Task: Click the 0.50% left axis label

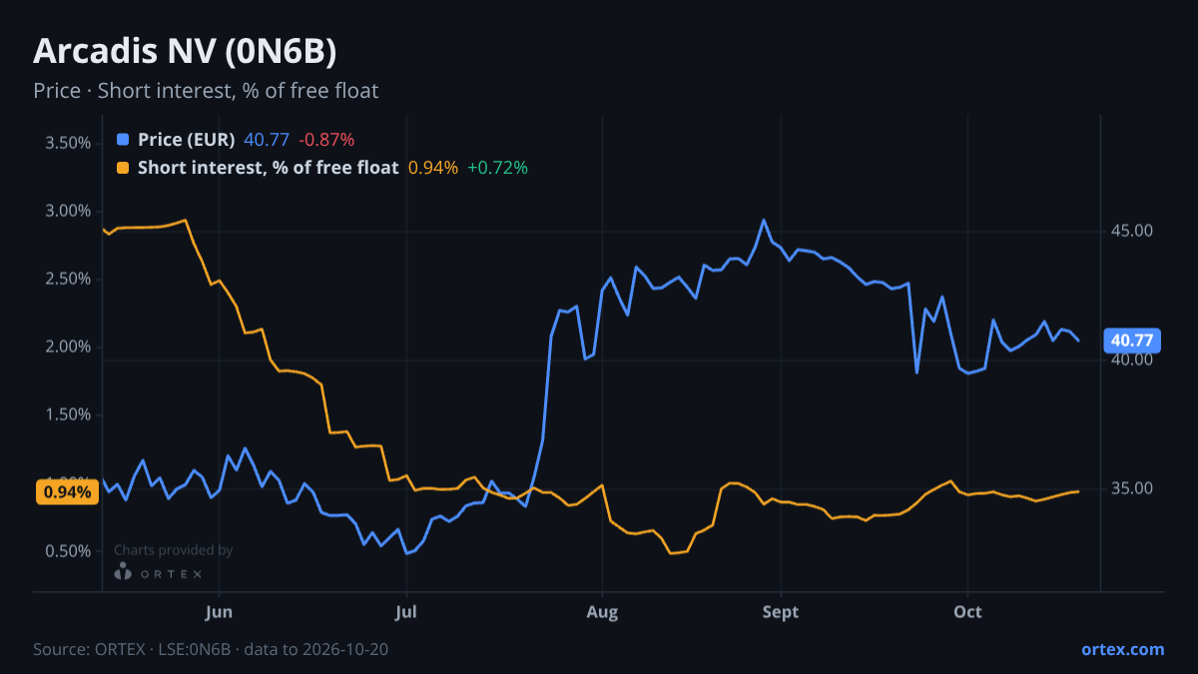Action: [x=68, y=551]
